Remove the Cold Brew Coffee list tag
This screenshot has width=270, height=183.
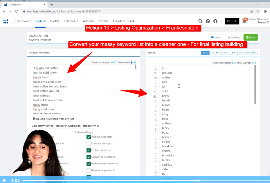tap(98, 126)
